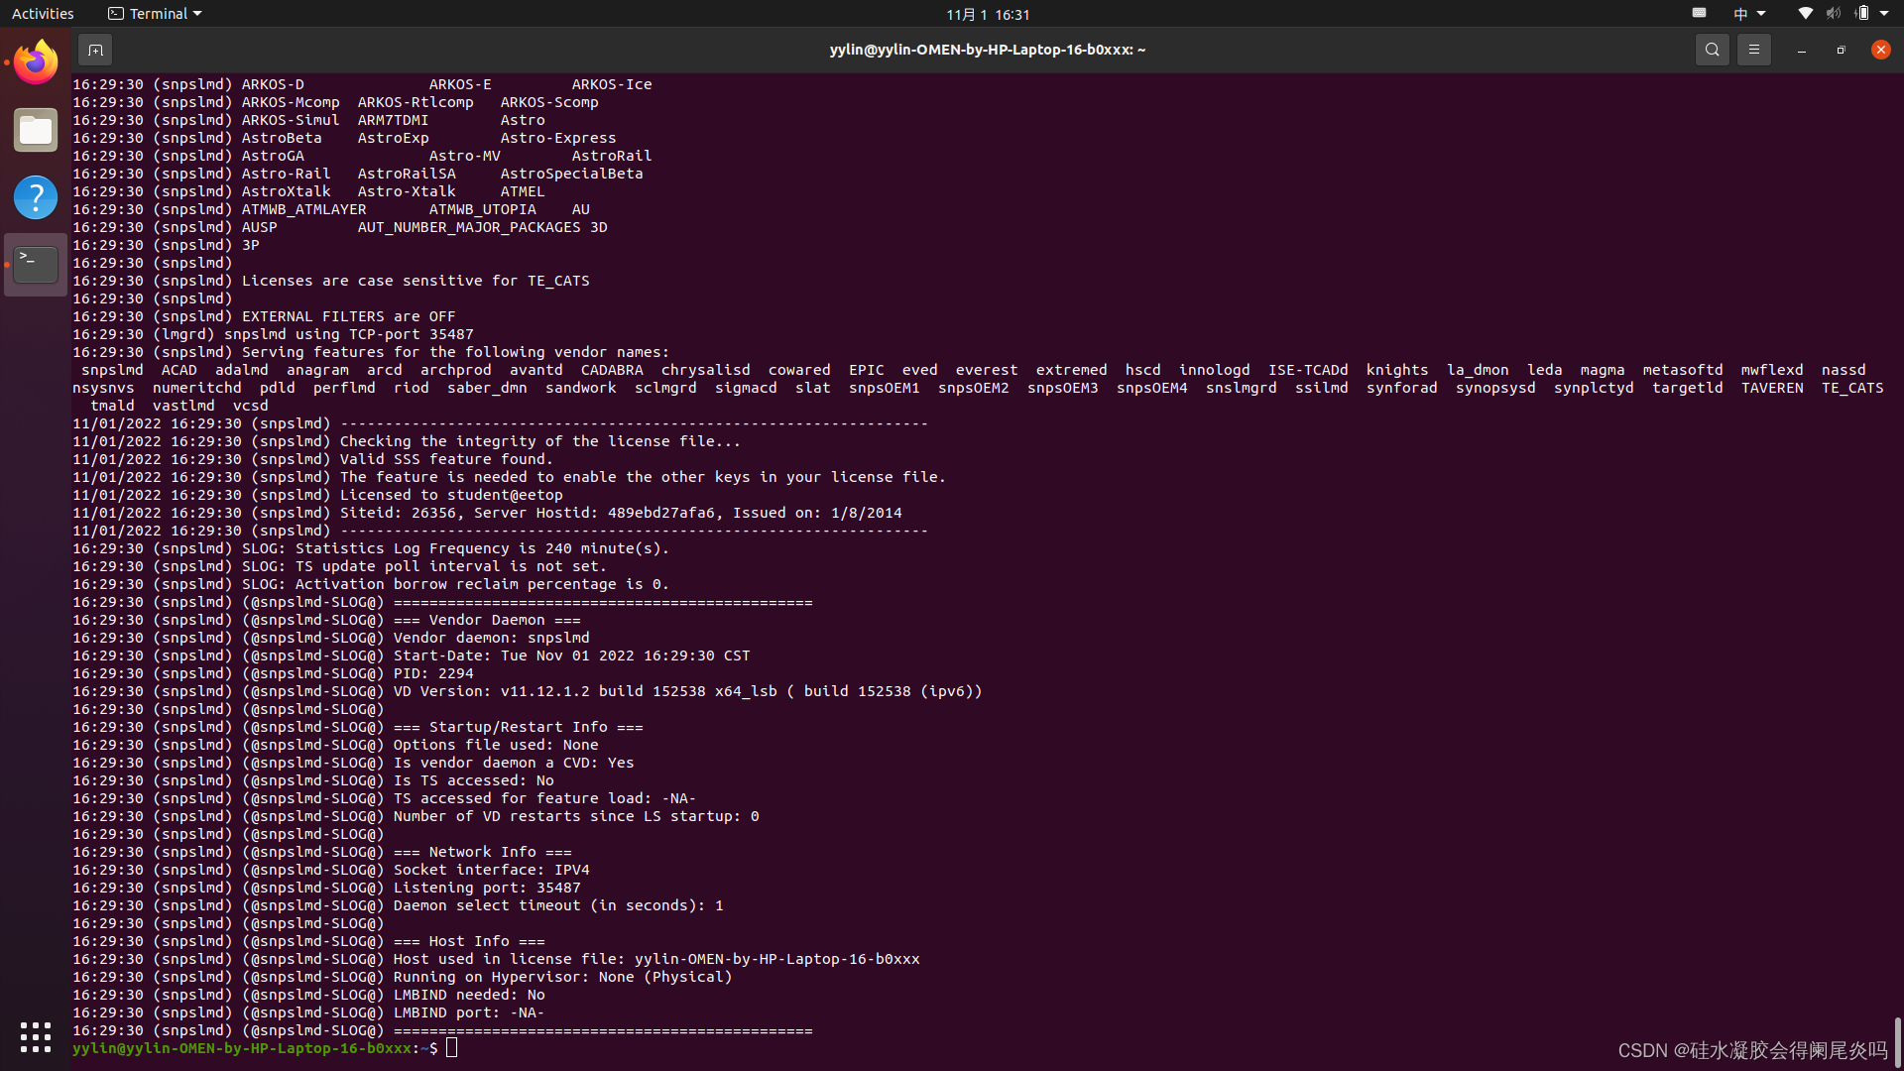Viewport: 1904px width, 1071px height.
Task: Click 'Options file used: None' line
Action: 335,745
